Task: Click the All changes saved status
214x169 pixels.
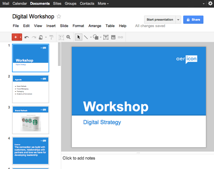Action: pyautogui.click(x=150, y=26)
